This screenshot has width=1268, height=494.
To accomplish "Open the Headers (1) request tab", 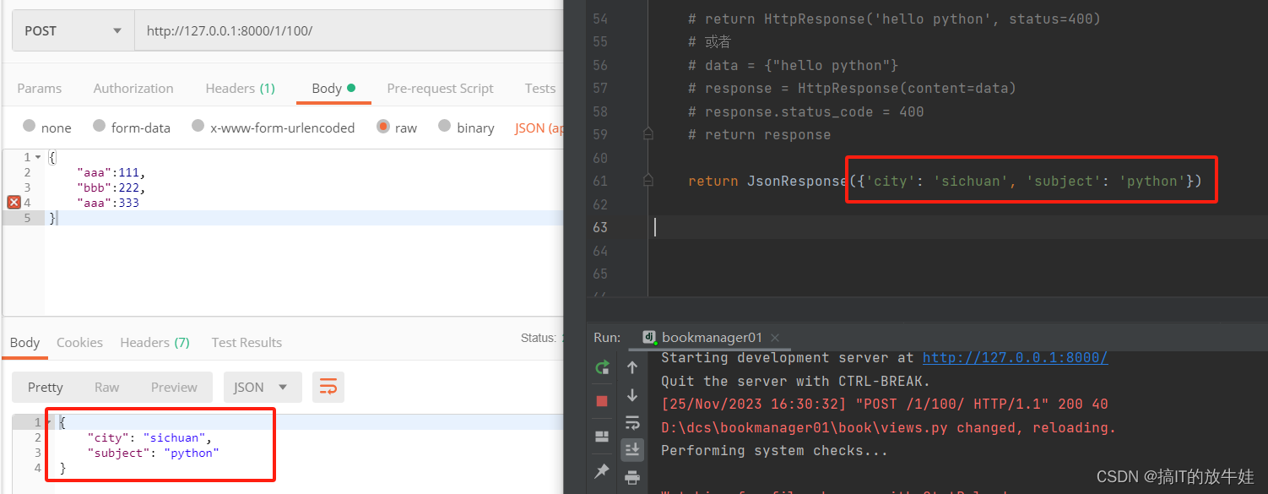I will (x=240, y=89).
